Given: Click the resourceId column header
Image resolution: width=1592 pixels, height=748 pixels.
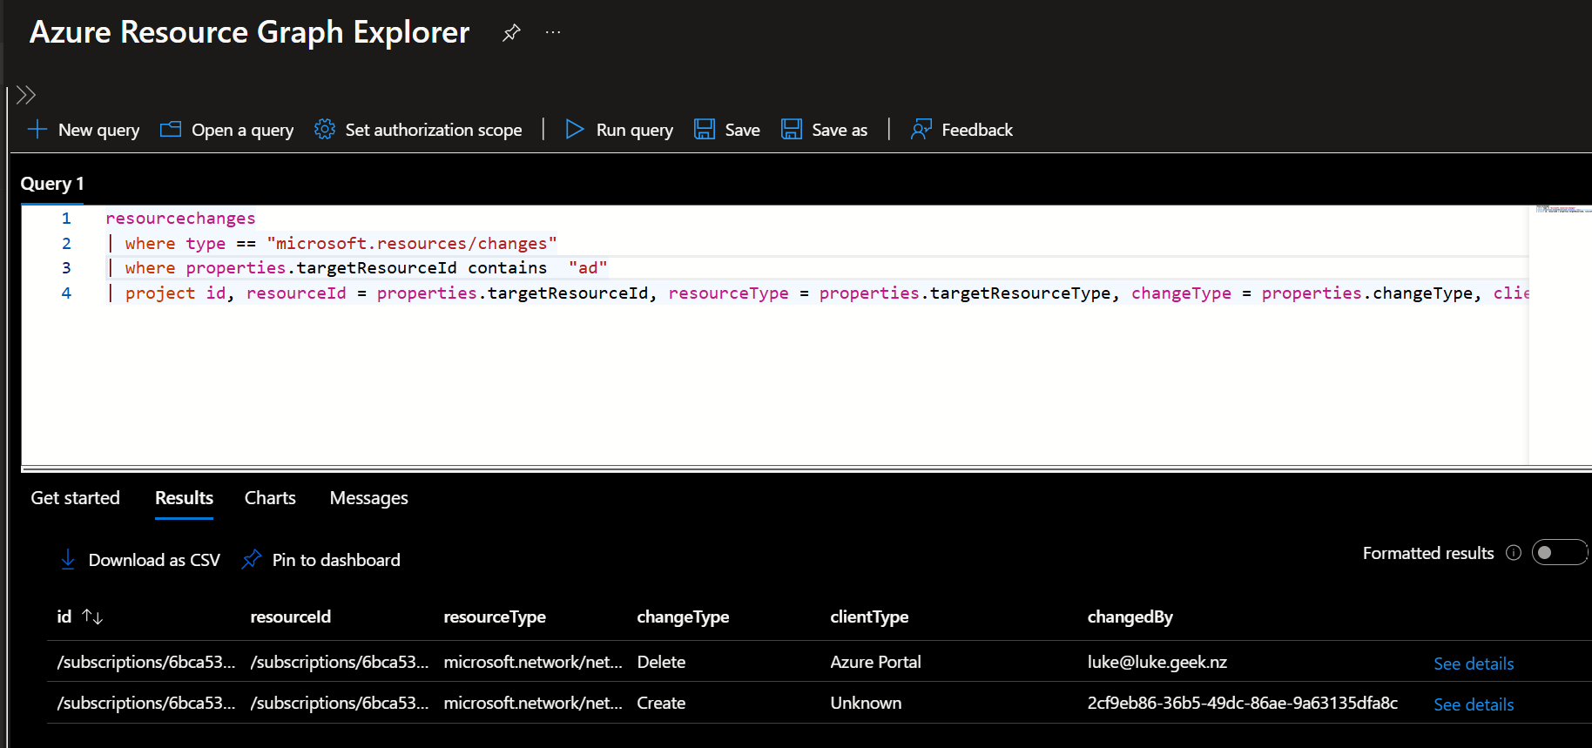Looking at the screenshot, I should (x=291, y=617).
